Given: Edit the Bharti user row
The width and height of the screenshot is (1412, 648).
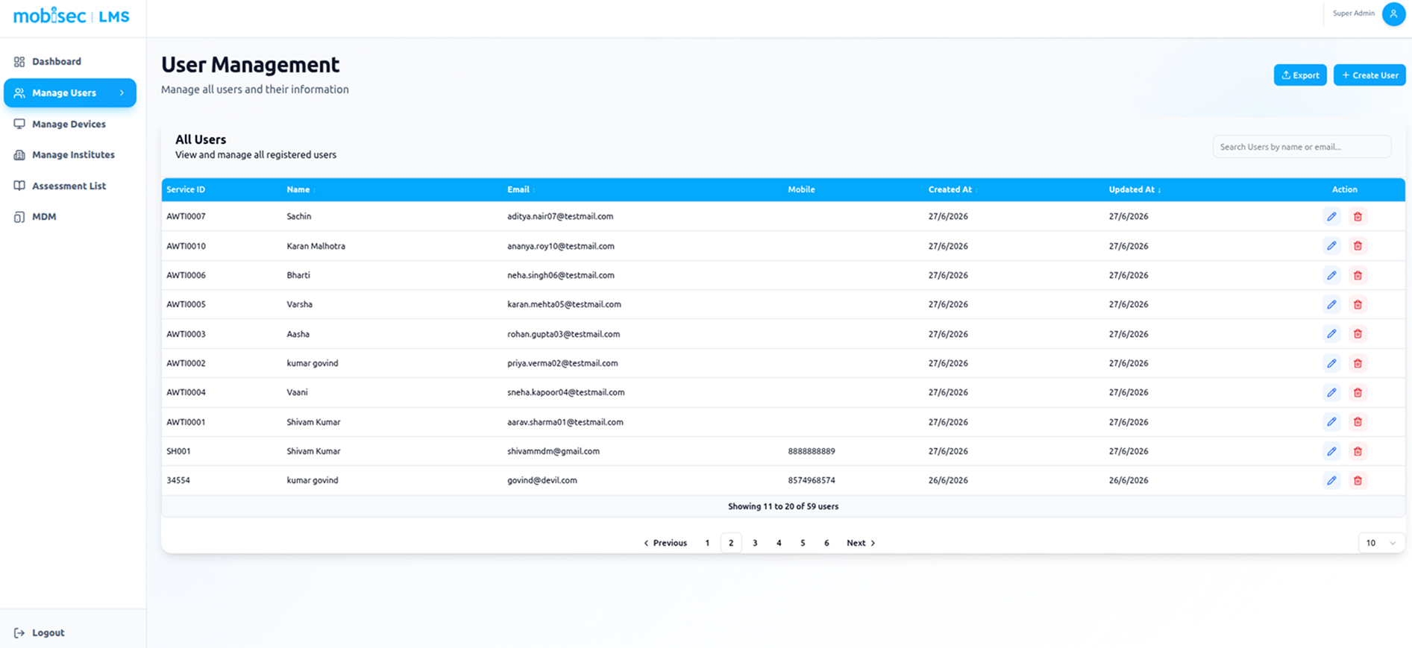Looking at the screenshot, I should click(x=1331, y=275).
